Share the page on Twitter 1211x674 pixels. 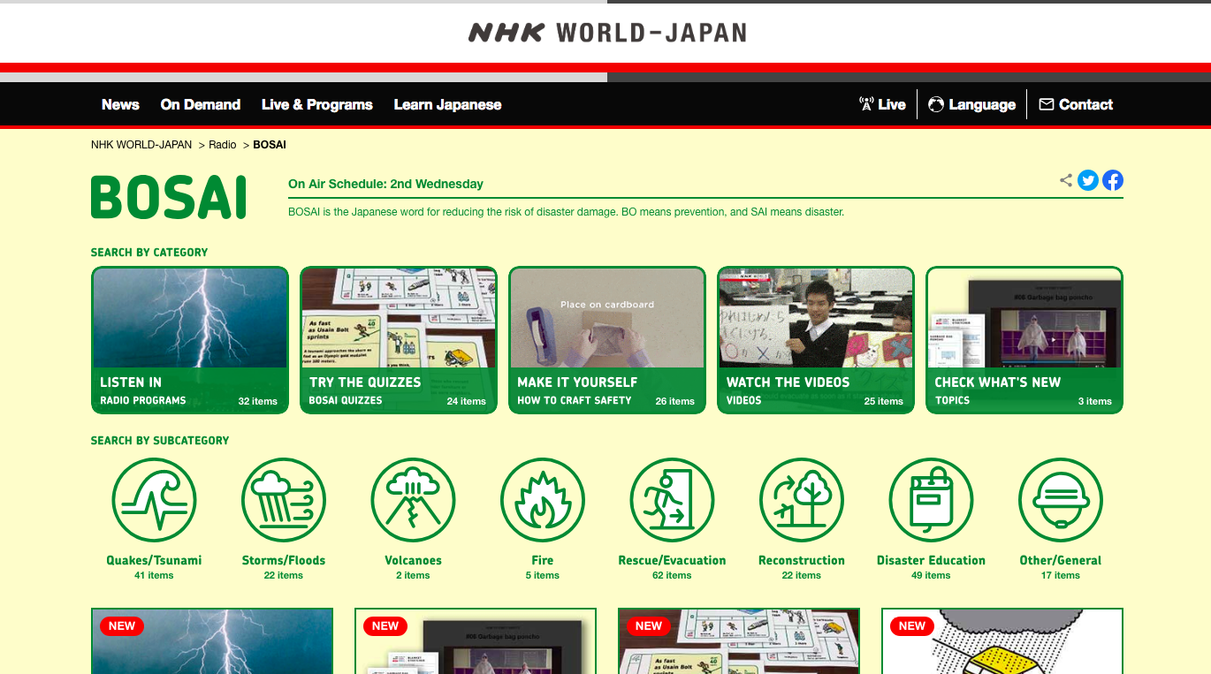point(1088,180)
